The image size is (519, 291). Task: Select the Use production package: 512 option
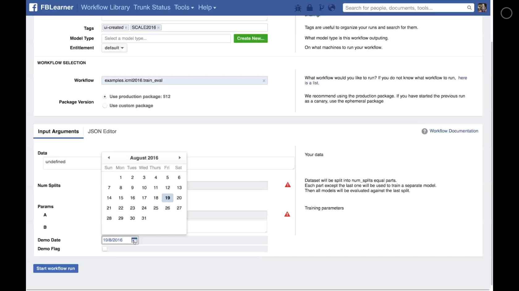pos(105,96)
